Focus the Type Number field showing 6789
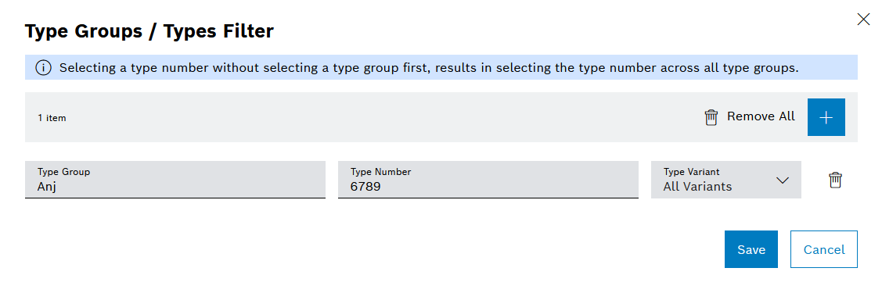The height and width of the screenshot is (293, 882). pos(488,180)
